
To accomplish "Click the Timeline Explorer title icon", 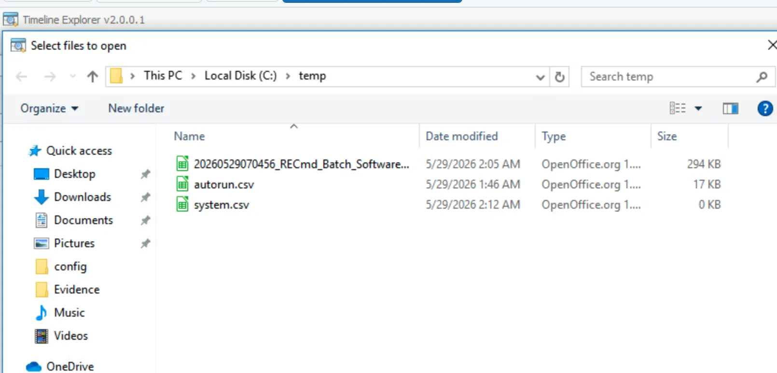I will (x=11, y=20).
